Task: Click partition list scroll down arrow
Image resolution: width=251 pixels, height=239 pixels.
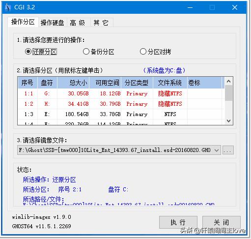Action: tap(228, 121)
